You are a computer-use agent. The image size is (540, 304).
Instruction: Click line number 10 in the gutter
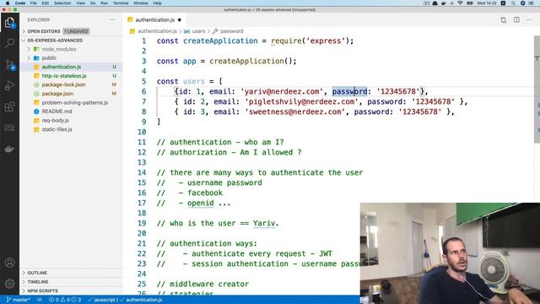tap(142, 132)
